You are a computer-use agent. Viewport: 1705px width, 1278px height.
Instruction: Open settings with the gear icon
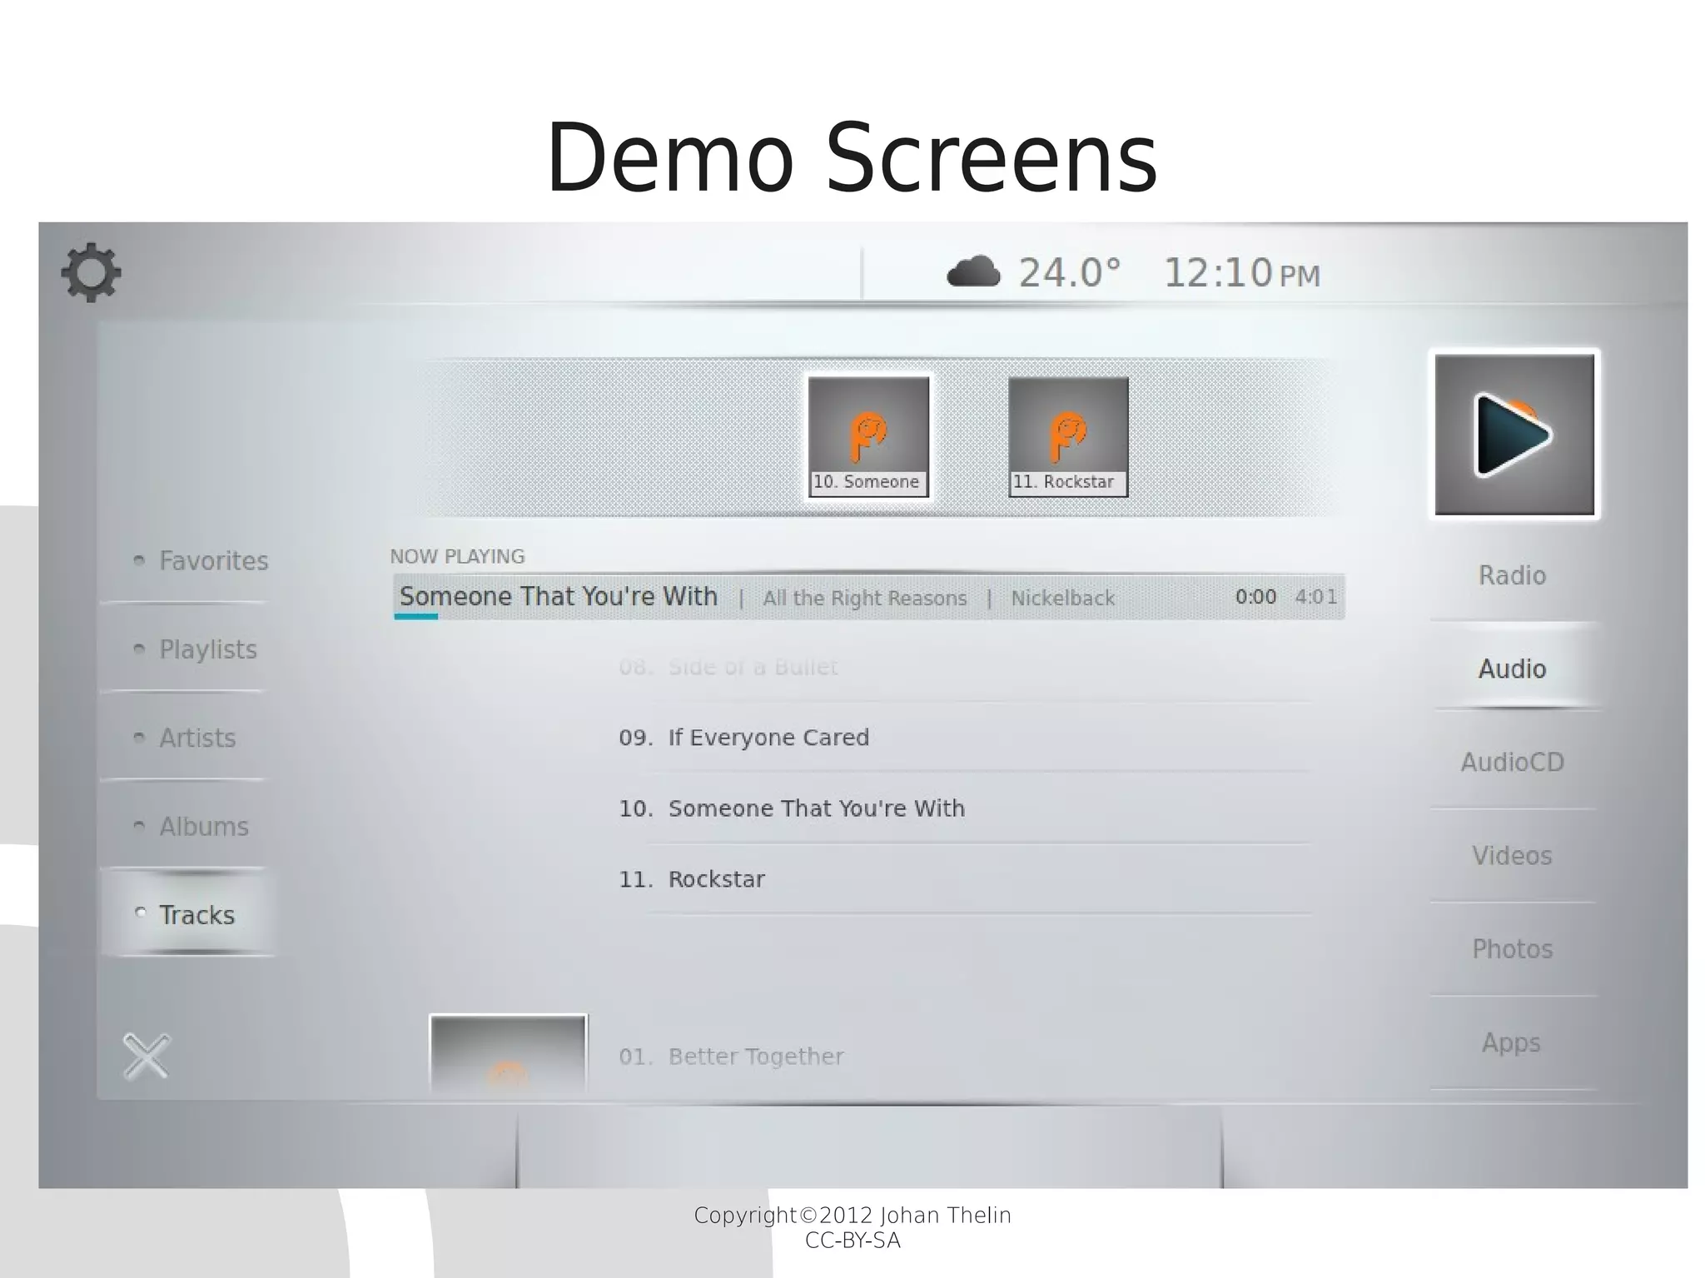click(91, 272)
